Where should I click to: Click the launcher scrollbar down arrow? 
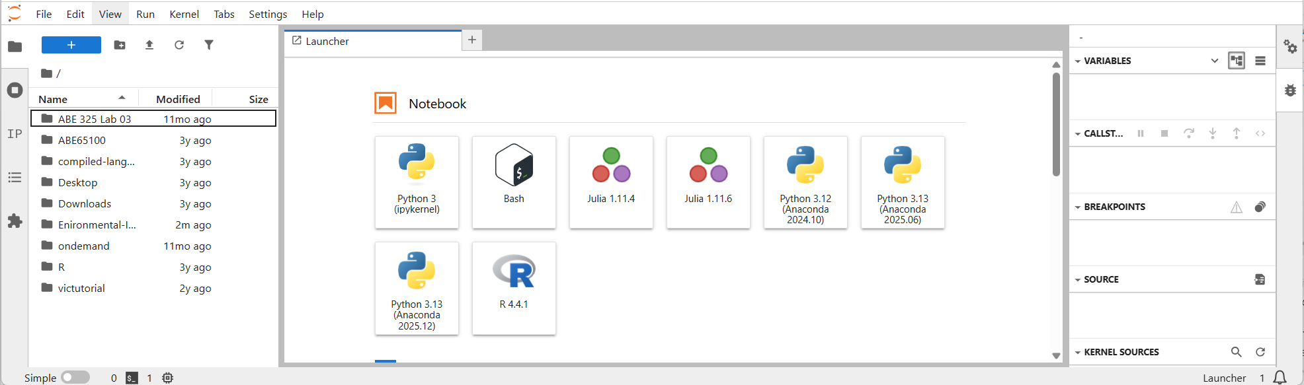point(1056,356)
